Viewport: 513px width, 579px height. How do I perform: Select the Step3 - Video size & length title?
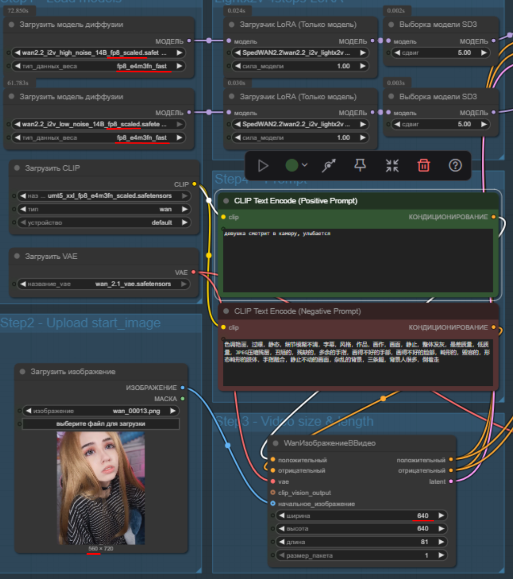[295, 421]
